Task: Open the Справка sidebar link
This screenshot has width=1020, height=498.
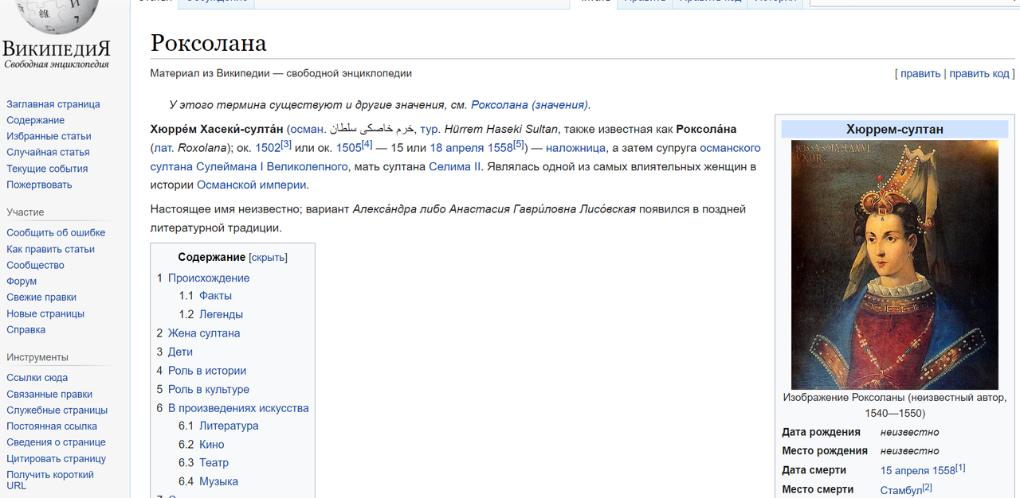Action: pyautogui.click(x=26, y=329)
